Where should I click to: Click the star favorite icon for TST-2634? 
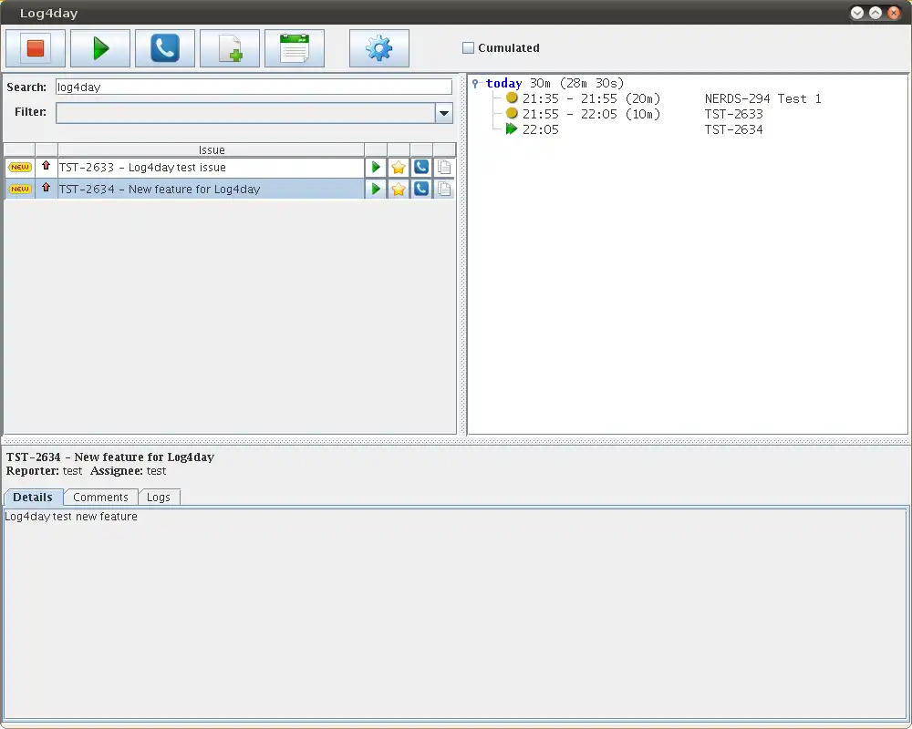399,190
